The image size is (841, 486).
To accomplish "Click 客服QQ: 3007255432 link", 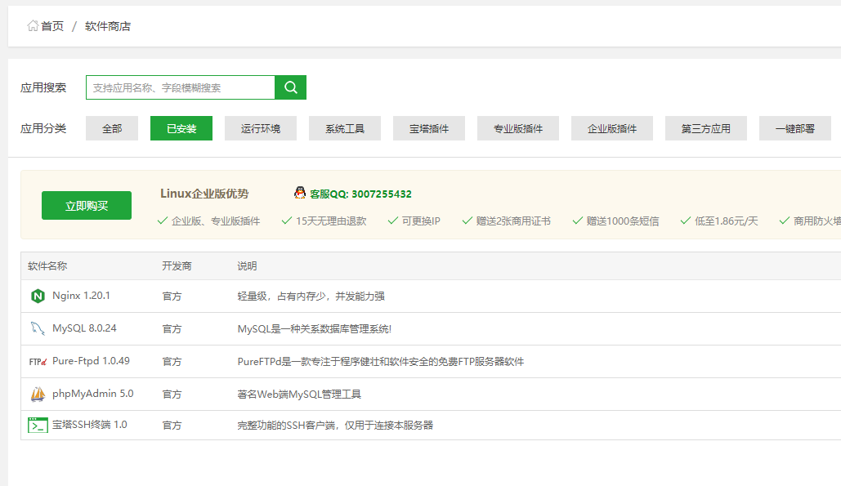I will point(360,194).
